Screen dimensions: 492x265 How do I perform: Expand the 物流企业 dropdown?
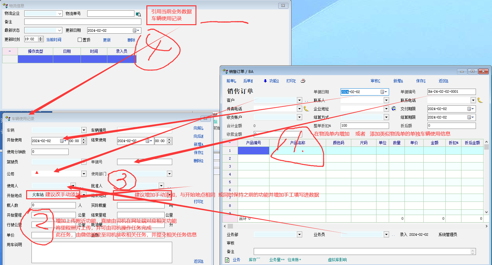coord(60,14)
